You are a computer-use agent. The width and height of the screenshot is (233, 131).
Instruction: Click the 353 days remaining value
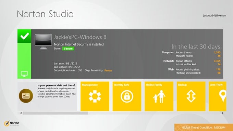tap(80, 70)
